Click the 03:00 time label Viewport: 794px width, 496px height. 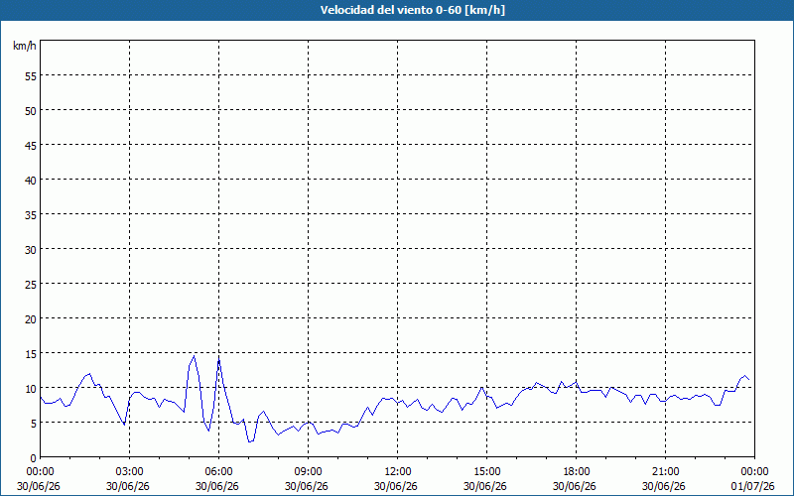point(128,472)
